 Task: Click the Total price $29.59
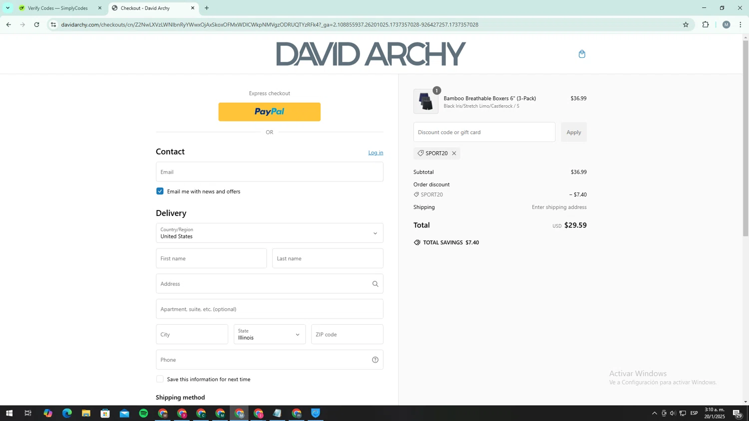click(575, 225)
